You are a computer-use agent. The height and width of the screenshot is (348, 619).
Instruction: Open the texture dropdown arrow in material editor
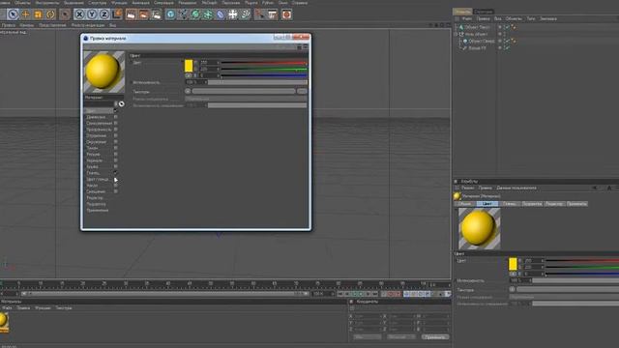click(188, 91)
